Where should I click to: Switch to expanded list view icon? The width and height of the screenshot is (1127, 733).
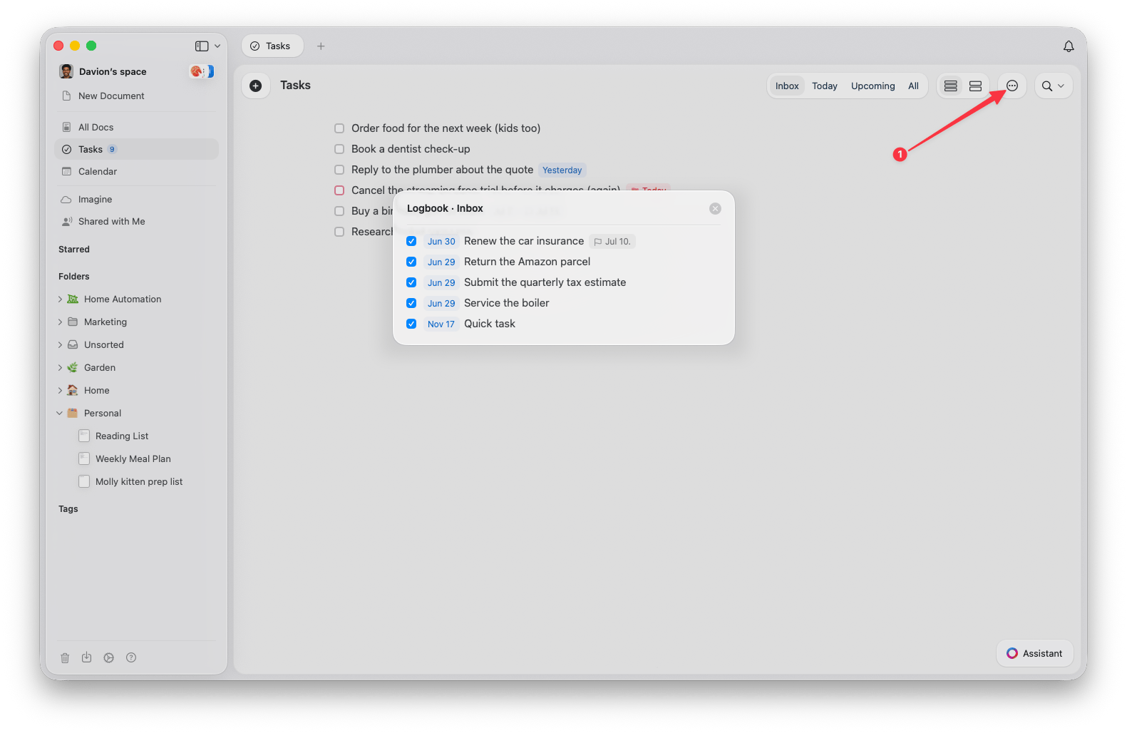point(975,86)
